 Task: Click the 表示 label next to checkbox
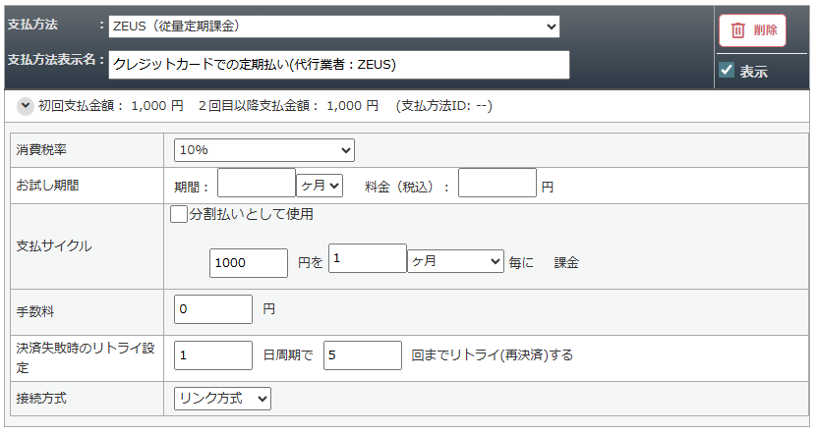(x=754, y=72)
